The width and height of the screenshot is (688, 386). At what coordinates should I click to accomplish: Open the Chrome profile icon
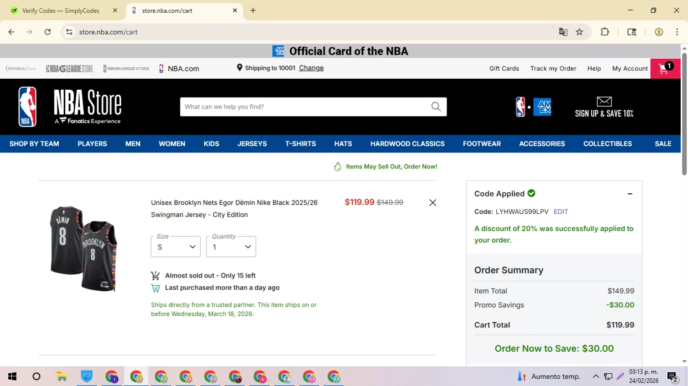click(659, 32)
